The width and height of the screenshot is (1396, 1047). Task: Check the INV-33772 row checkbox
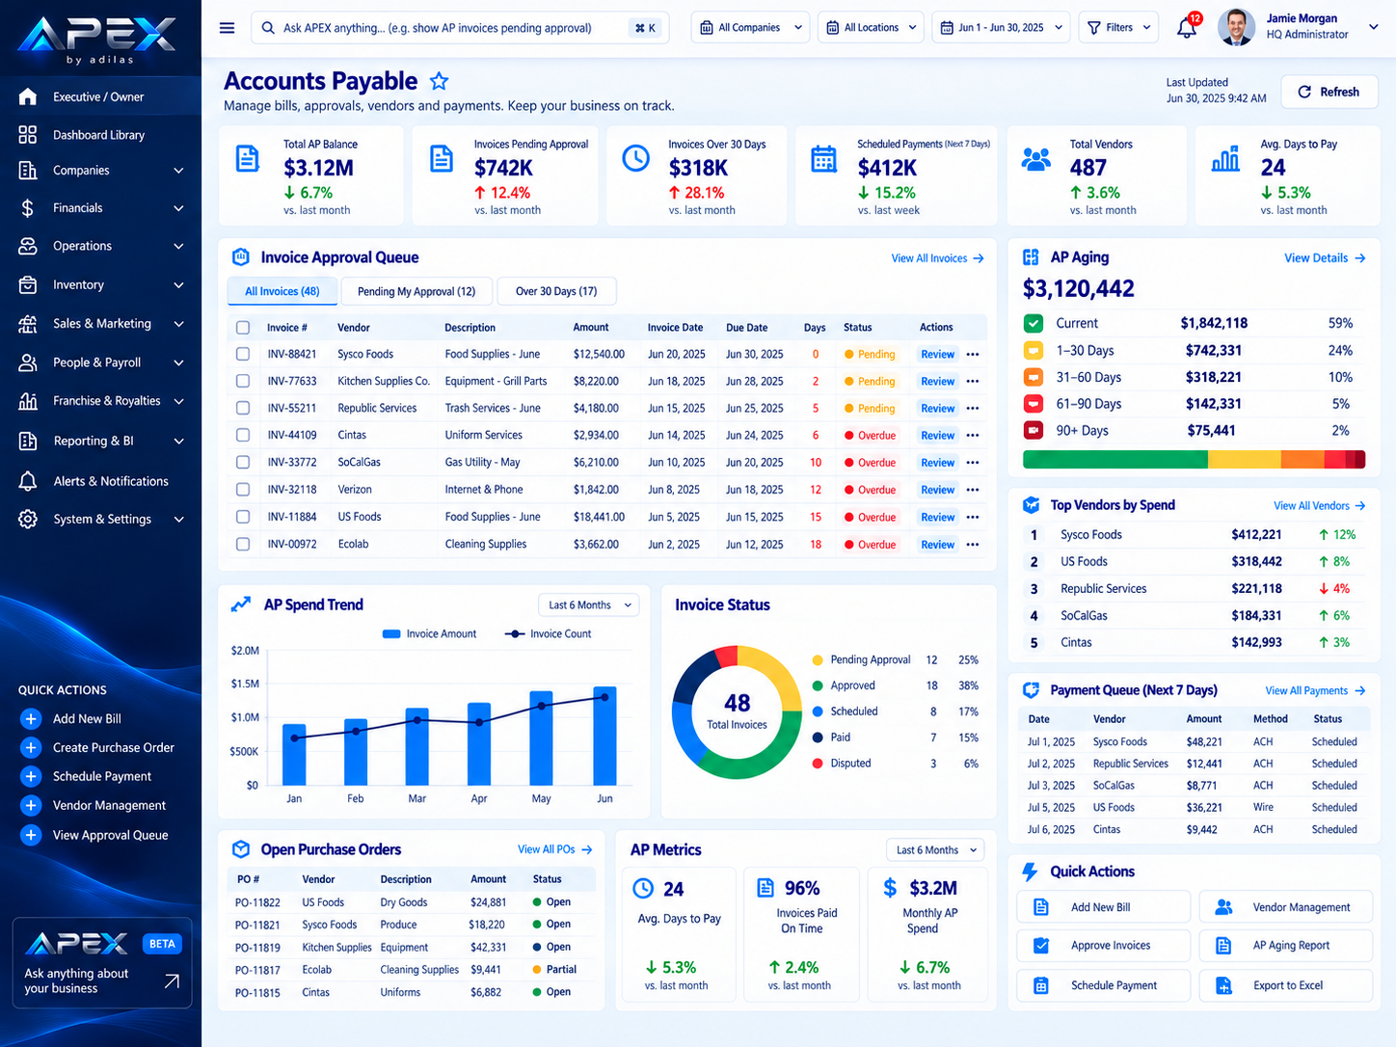243,463
